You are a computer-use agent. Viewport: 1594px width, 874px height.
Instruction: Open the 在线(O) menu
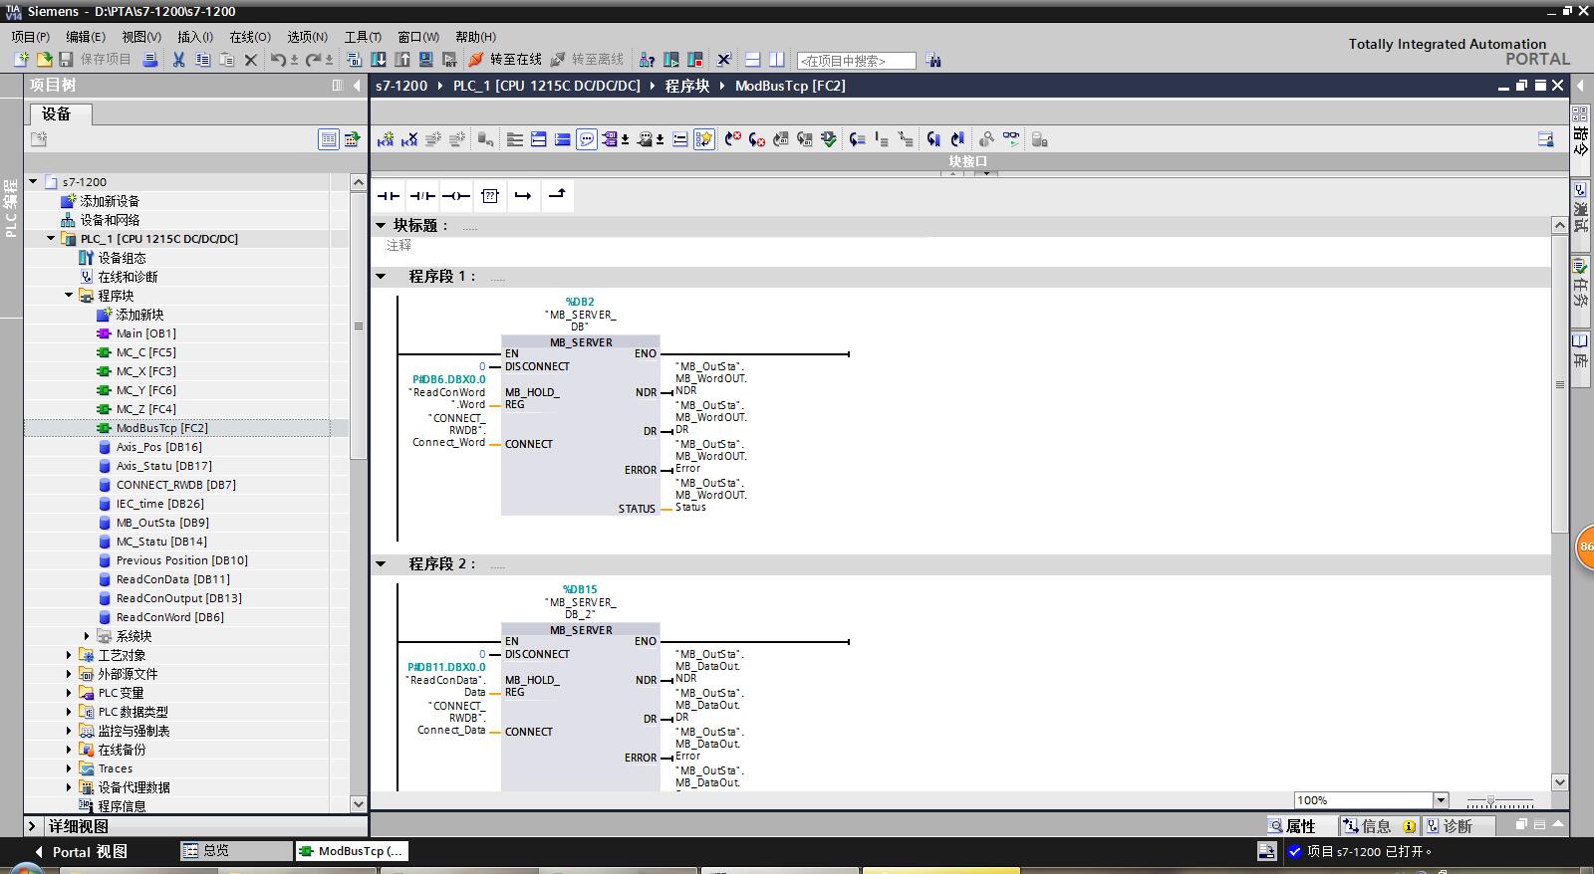coord(250,37)
